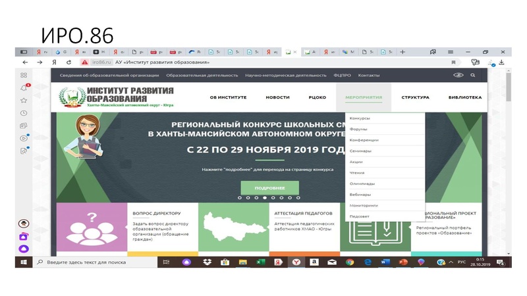Click the green ПОДРОБНЕЕ button
Screen dimensions: 527x296
[x=269, y=188]
